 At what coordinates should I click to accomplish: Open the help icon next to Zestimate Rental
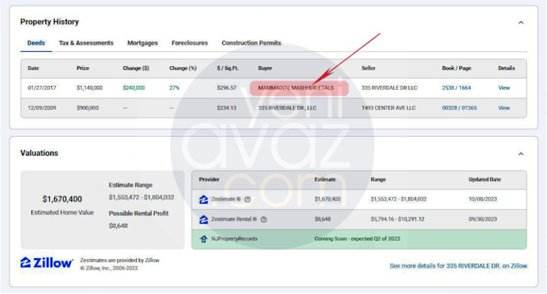(x=264, y=220)
